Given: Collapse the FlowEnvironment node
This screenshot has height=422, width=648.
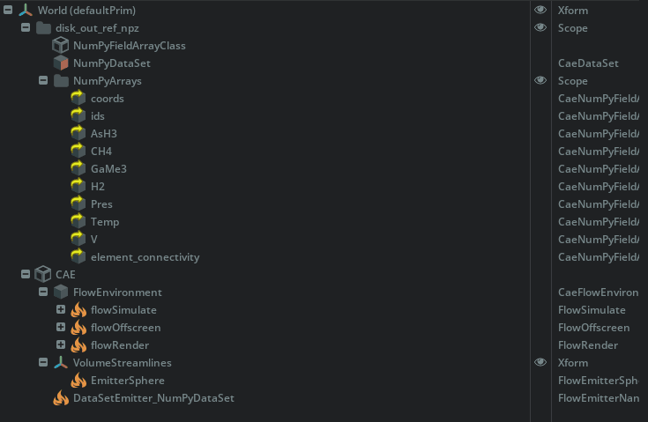Looking at the screenshot, I should click(43, 292).
